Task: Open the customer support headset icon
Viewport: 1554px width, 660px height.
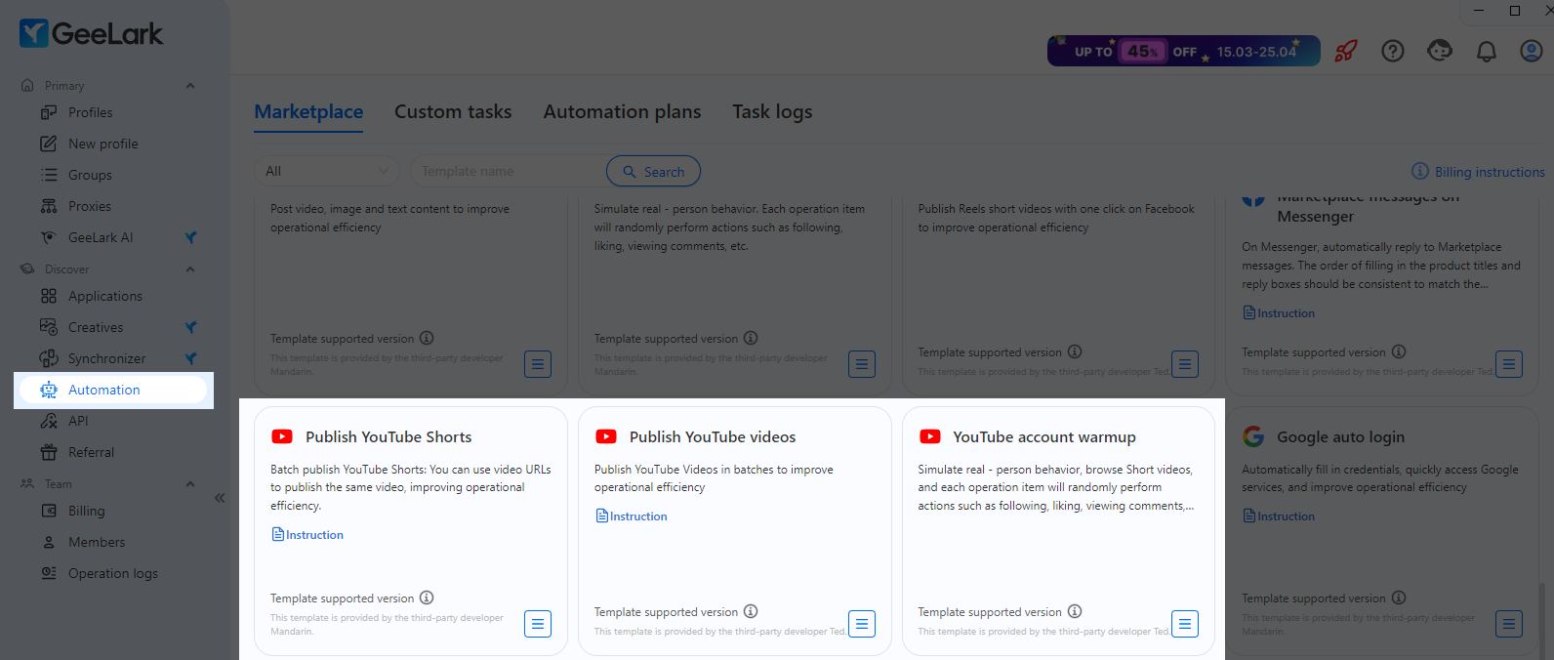Action: (1440, 51)
